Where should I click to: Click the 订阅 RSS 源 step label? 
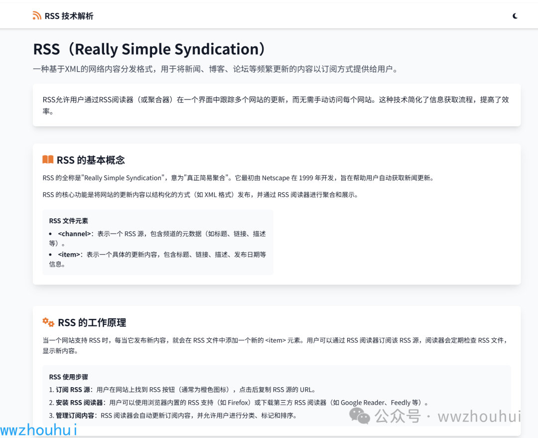click(x=75, y=389)
